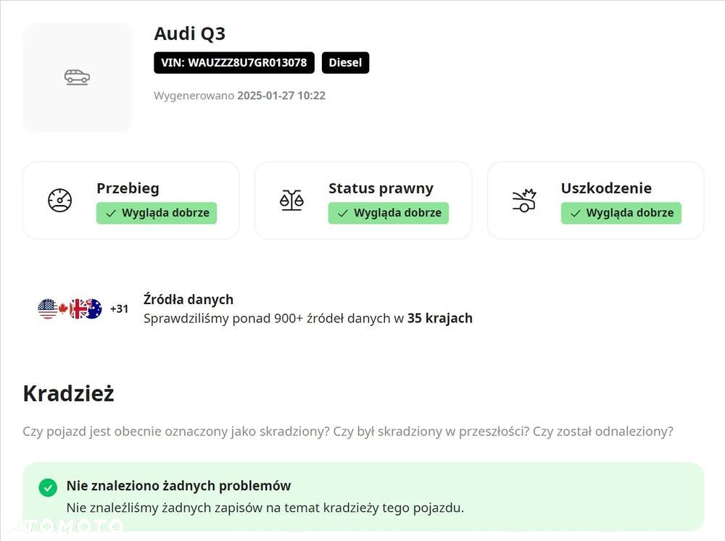Click the +31 additional countries counter
725x541 pixels.
[119, 309]
